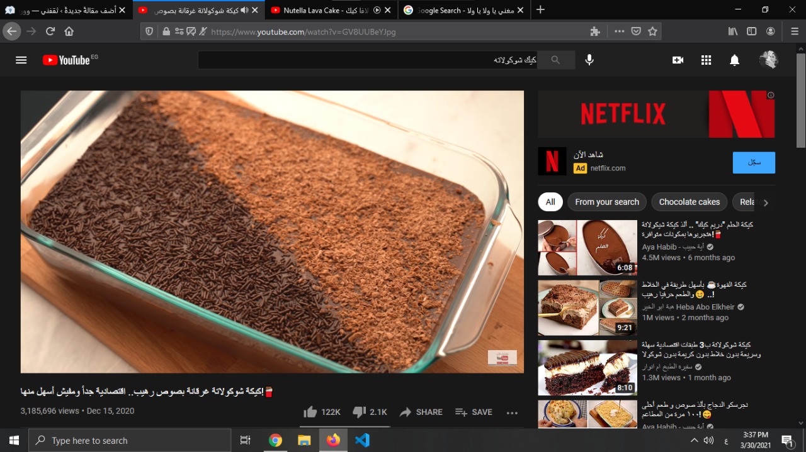Like the video with thumbs up
The height and width of the screenshot is (452, 806).
[321, 412]
